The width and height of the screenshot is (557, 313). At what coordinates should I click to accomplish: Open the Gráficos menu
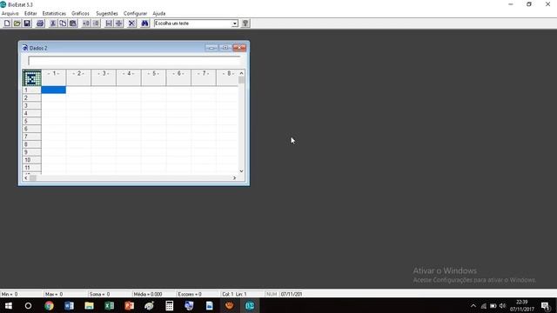[x=80, y=14]
